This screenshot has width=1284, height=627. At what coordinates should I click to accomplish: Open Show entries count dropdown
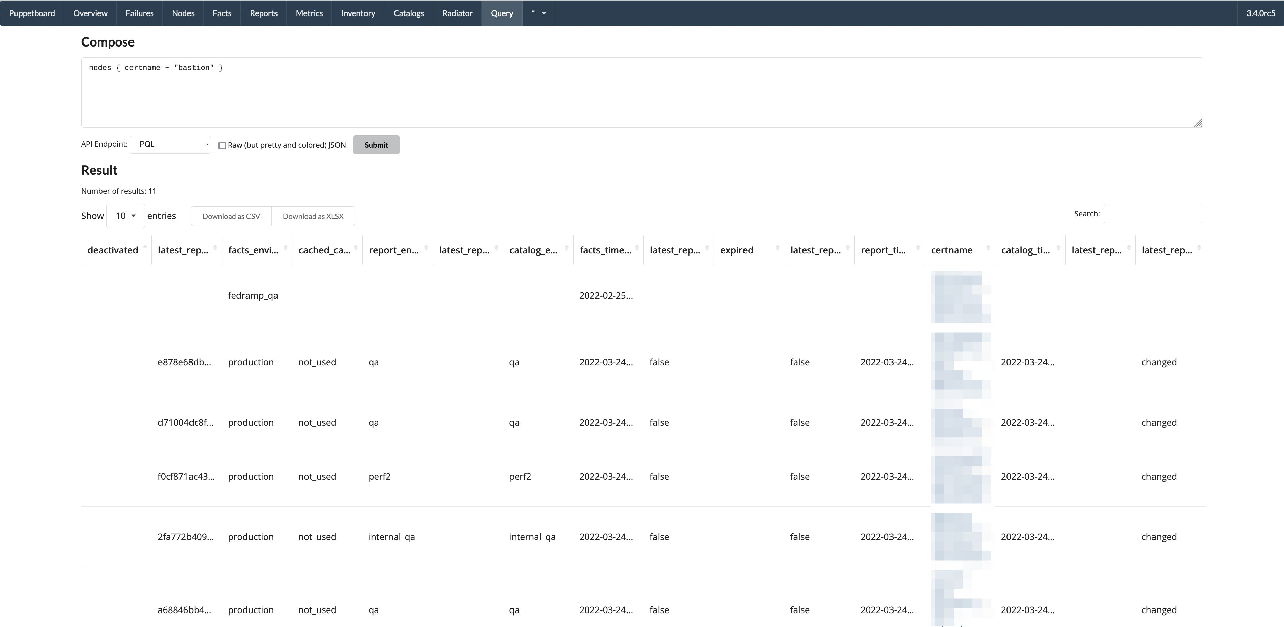click(125, 216)
